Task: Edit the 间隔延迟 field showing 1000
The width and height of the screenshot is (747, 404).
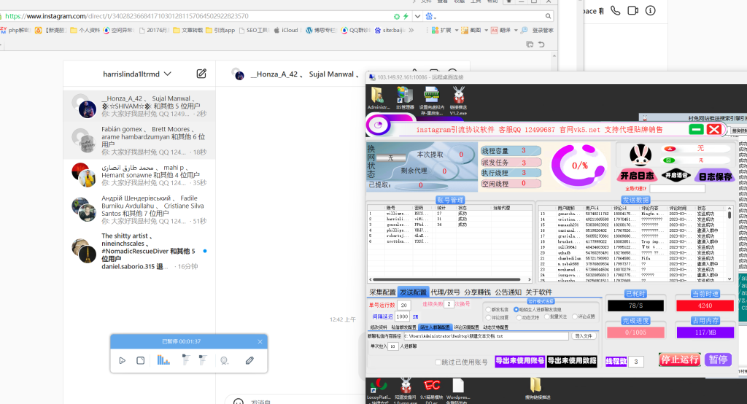Action: (x=402, y=316)
